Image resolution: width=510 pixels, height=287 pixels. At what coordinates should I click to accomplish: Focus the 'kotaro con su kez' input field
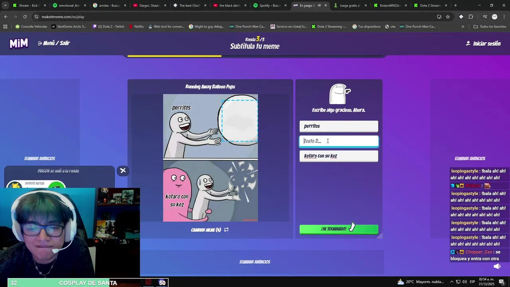(339, 156)
